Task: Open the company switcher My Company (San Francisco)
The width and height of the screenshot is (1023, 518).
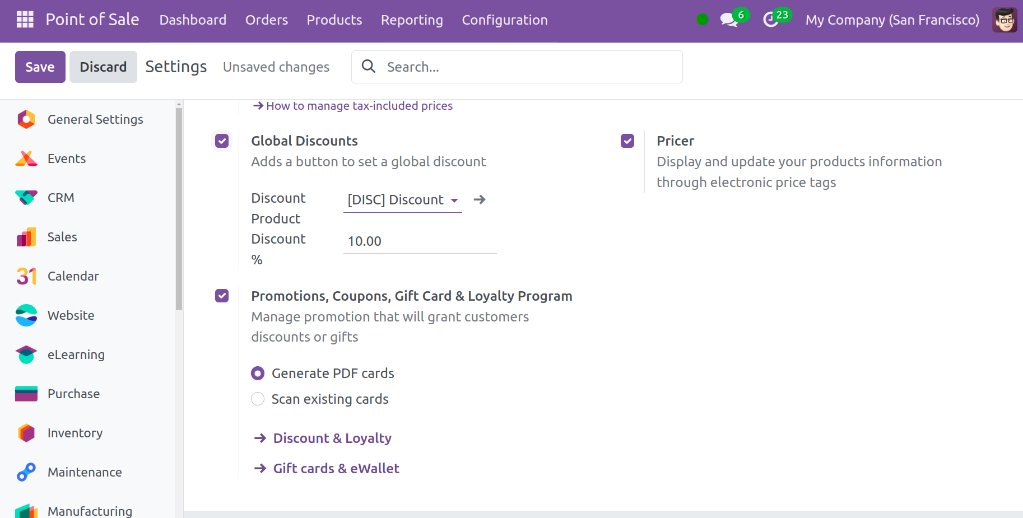Action: [x=892, y=20]
